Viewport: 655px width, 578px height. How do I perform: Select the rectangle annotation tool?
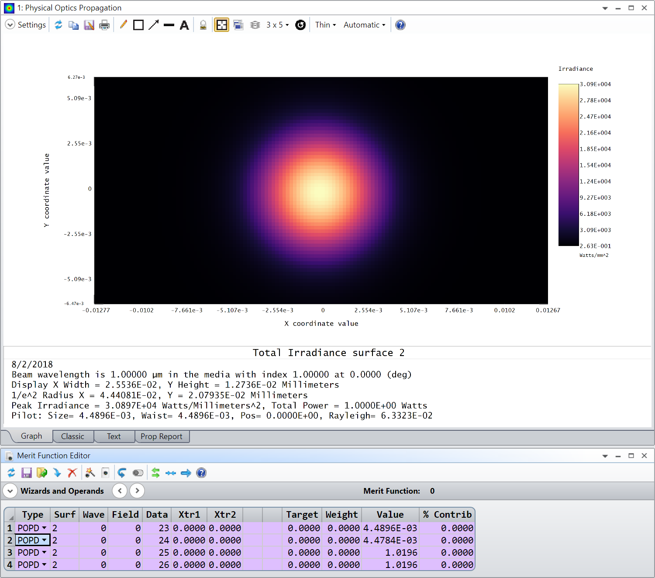click(138, 25)
